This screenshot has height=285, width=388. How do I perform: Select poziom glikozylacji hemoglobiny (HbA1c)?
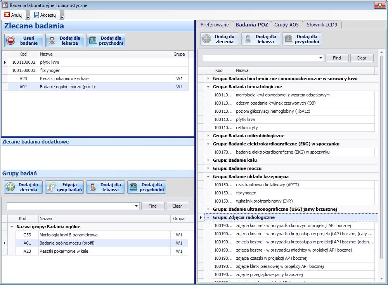293,111
